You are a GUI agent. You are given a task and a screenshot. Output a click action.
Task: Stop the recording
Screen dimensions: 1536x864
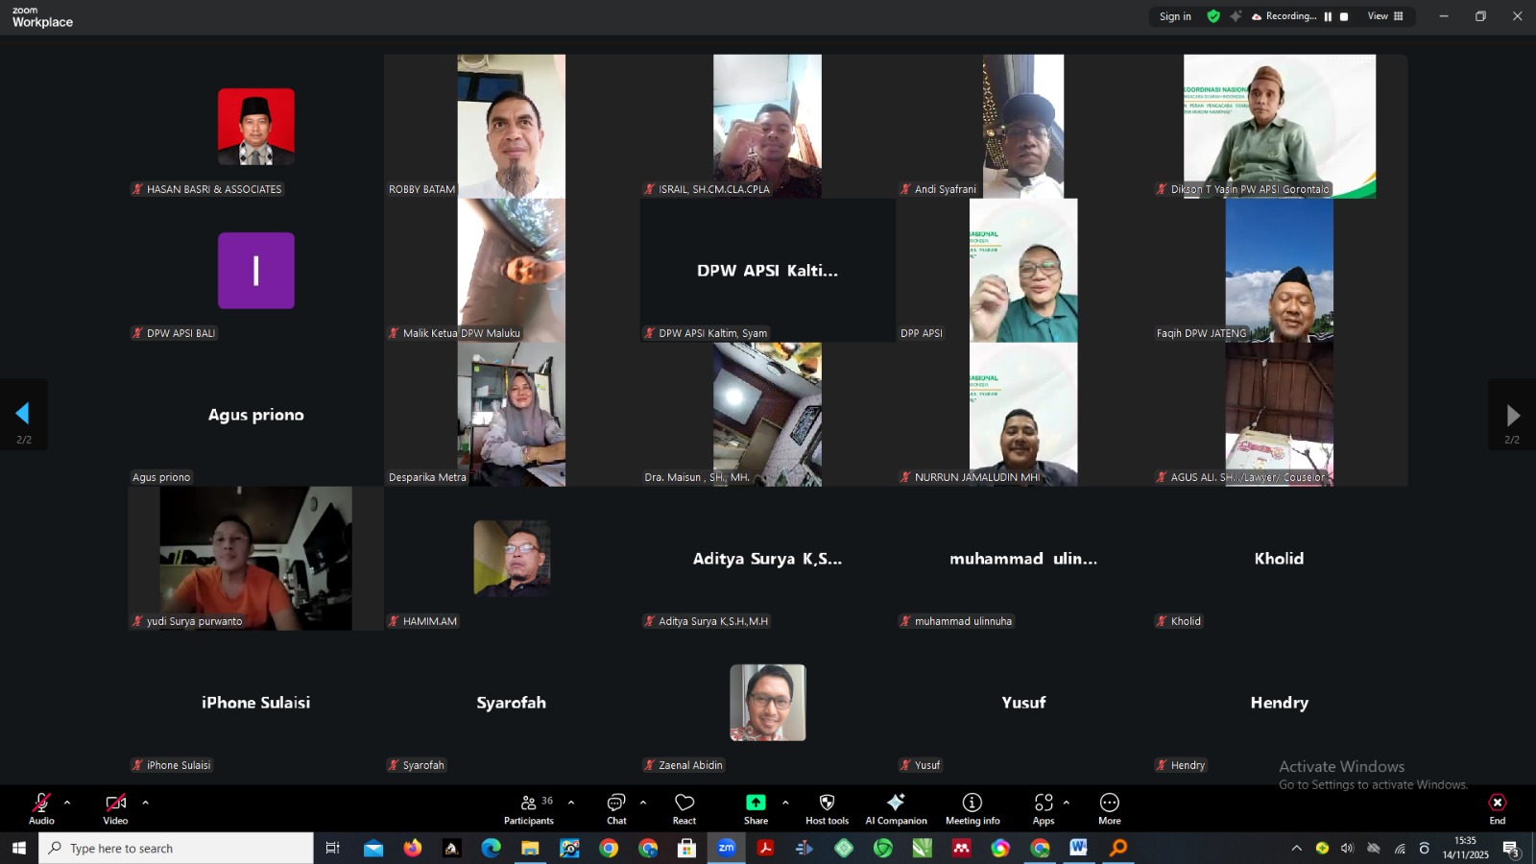[1344, 16]
